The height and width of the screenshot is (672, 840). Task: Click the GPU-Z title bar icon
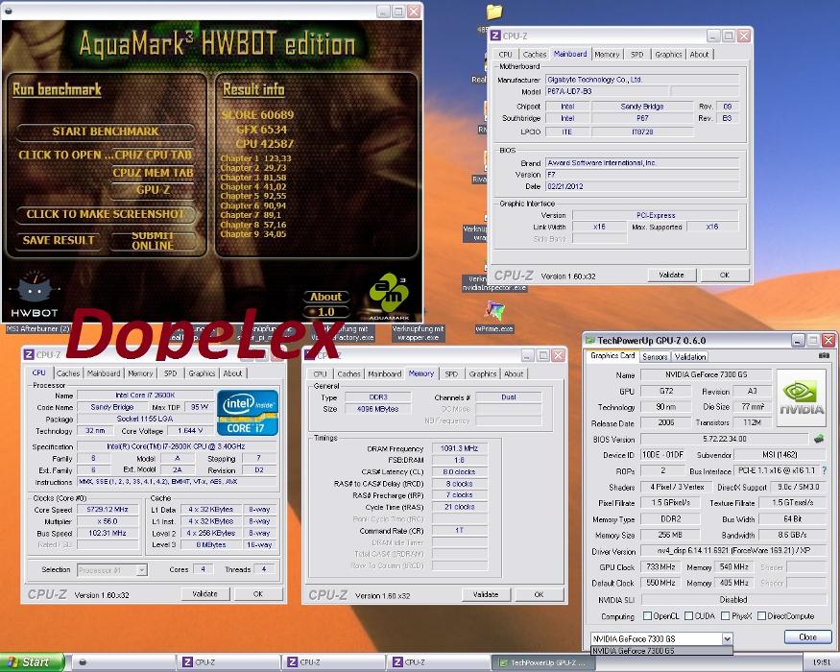pos(590,340)
